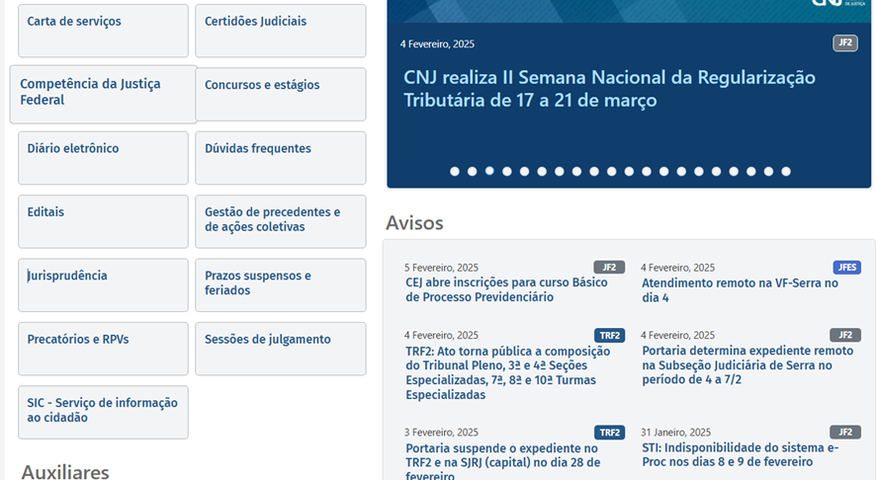Open the CNJ Semana Nacional headline

[609, 89]
